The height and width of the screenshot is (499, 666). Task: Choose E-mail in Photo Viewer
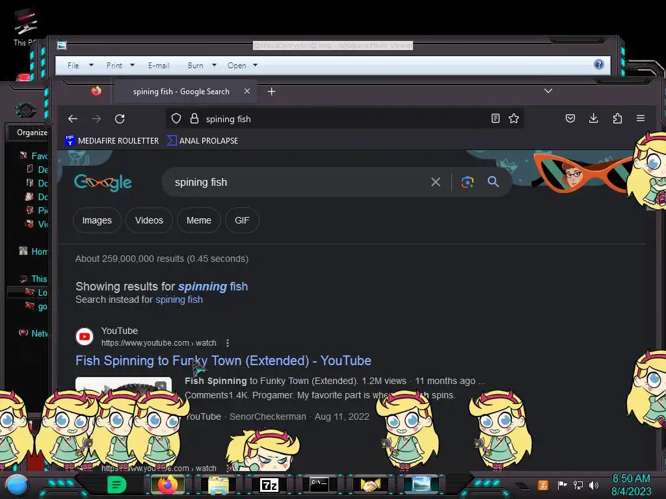(x=159, y=66)
